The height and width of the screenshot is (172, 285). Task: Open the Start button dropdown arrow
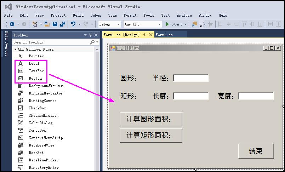(x=186, y=24)
